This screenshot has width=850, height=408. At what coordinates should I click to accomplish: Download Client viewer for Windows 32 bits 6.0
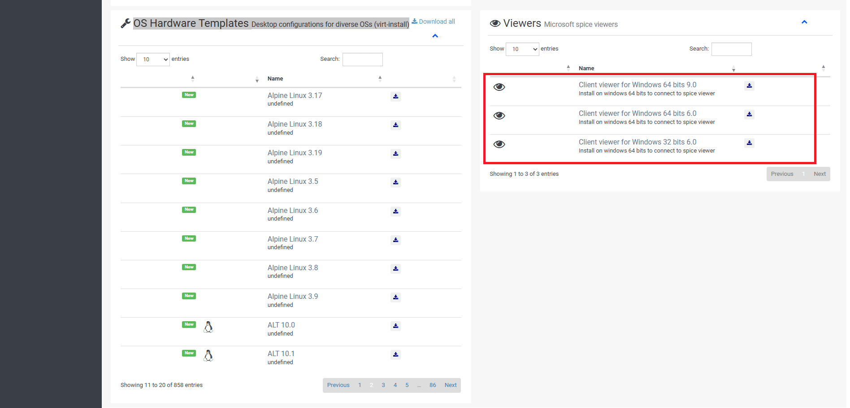pos(749,143)
